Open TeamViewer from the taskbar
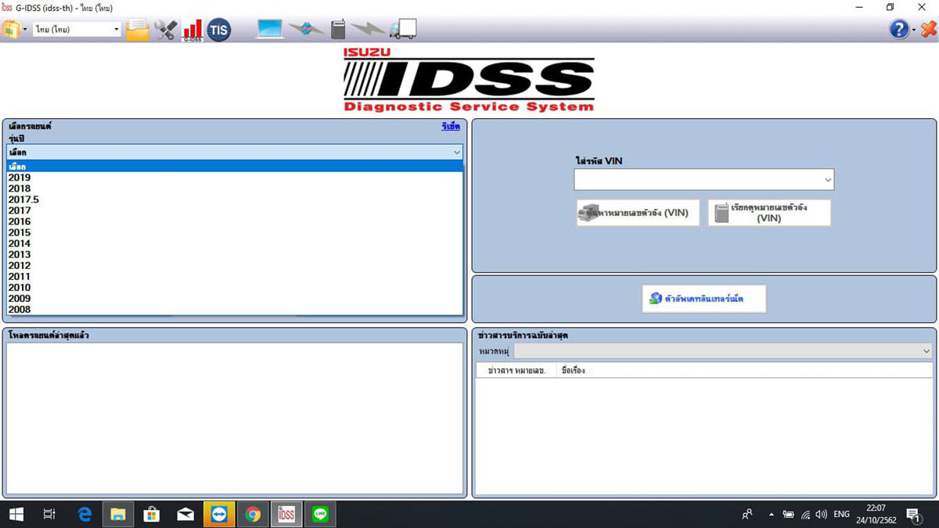939x528 pixels. [219, 514]
